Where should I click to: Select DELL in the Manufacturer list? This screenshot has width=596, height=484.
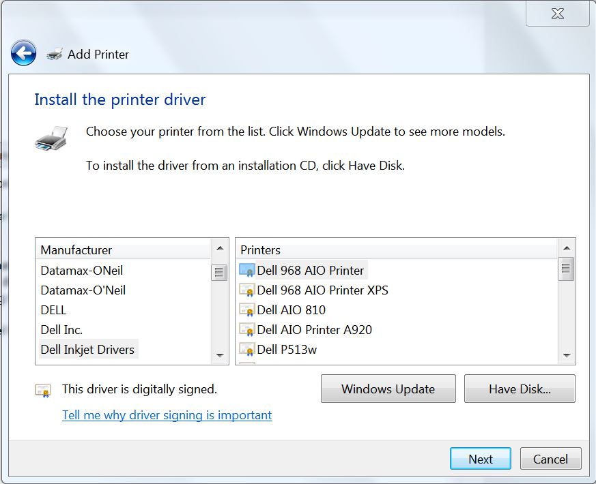[x=53, y=309]
